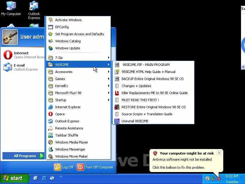This screenshot has height=184, width=245.
Task: Click the Opera icon in All Programs list
Action: coord(51,114)
